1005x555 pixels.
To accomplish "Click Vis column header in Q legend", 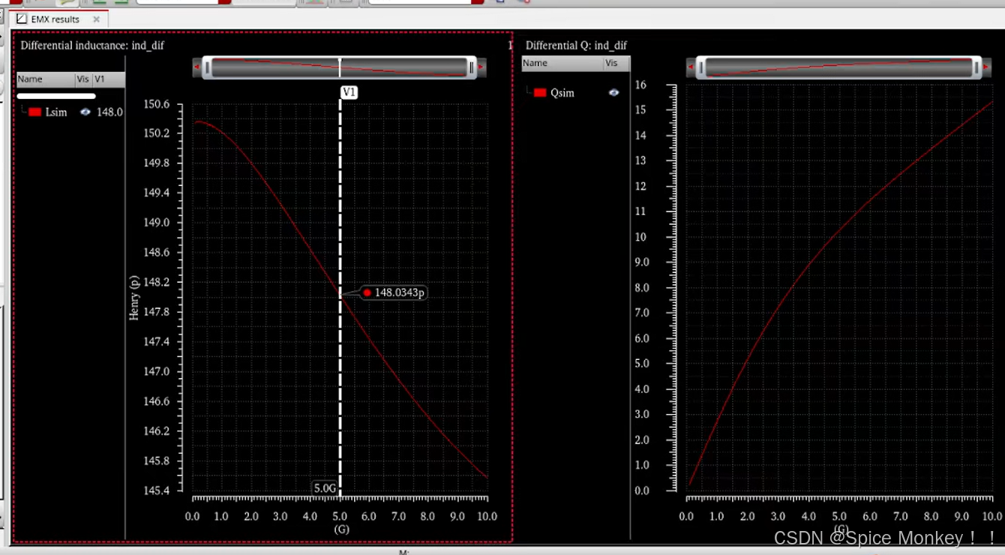I will tap(616, 63).
